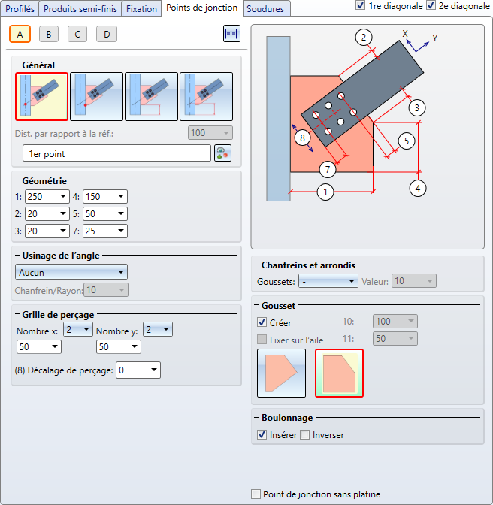Open the Goussets chamfer type dropdown

coord(328,281)
